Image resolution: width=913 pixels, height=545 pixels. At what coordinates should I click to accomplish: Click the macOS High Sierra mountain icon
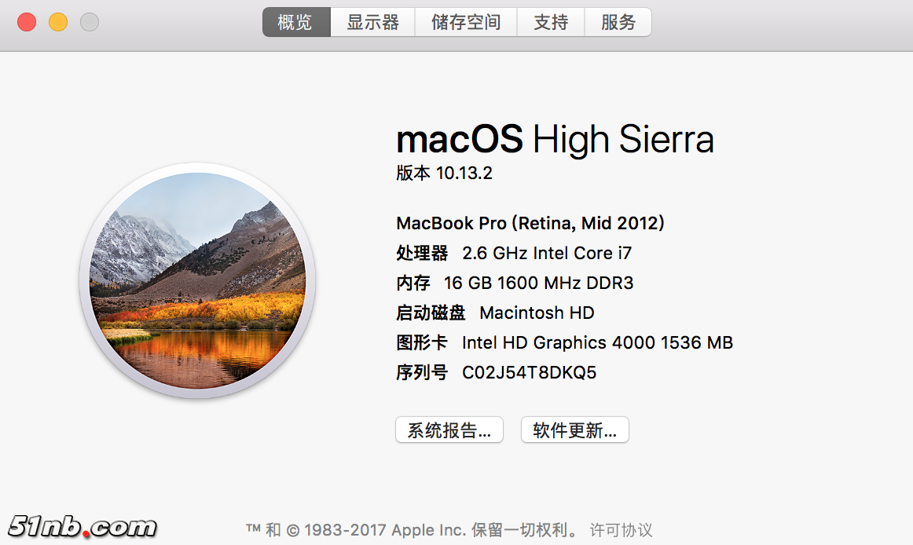pyautogui.click(x=197, y=280)
